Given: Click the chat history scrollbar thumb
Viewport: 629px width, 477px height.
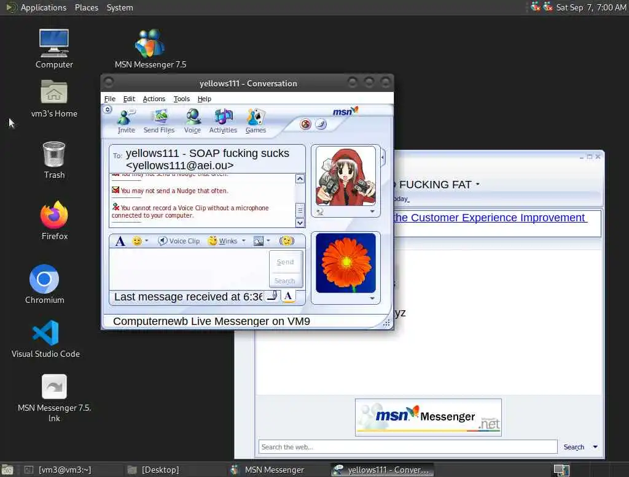Looking at the screenshot, I should (300, 210).
